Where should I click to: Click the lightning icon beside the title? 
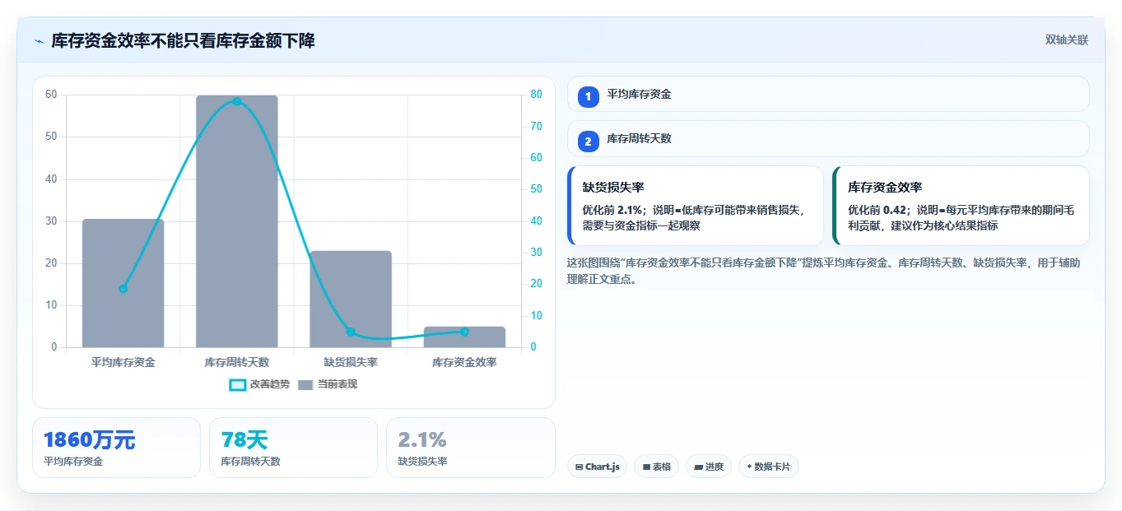[x=39, y=41]
